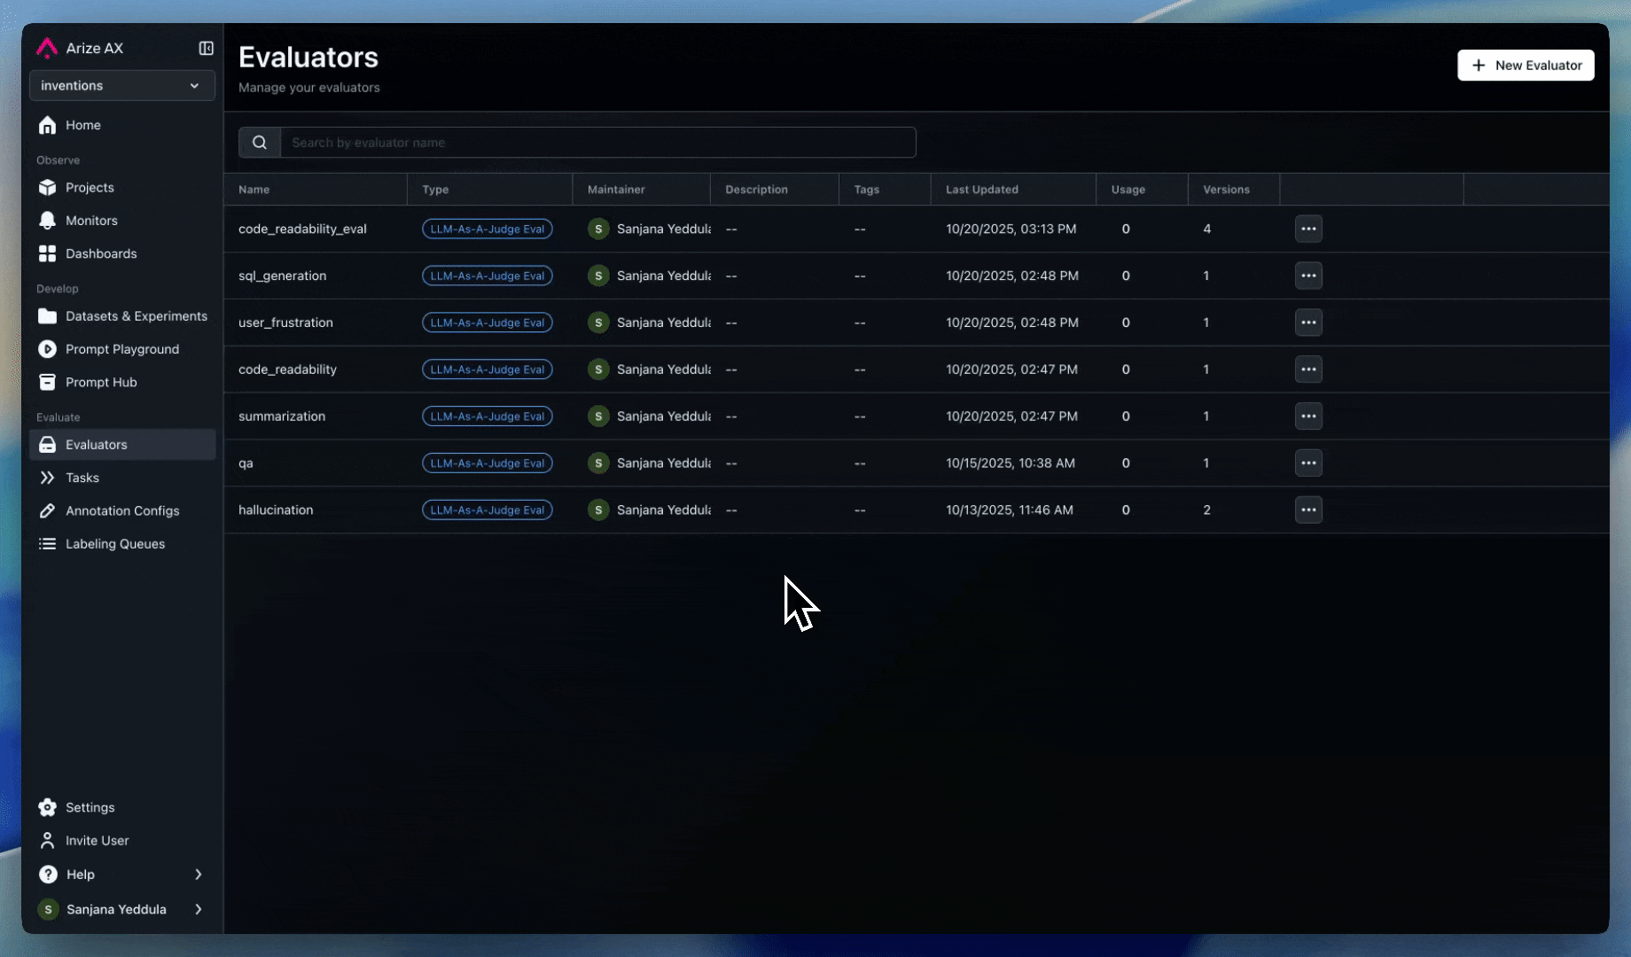The image size is (1631, 957).
Task: Click the New Evaluator button
Action: (x=1525, y=66)
